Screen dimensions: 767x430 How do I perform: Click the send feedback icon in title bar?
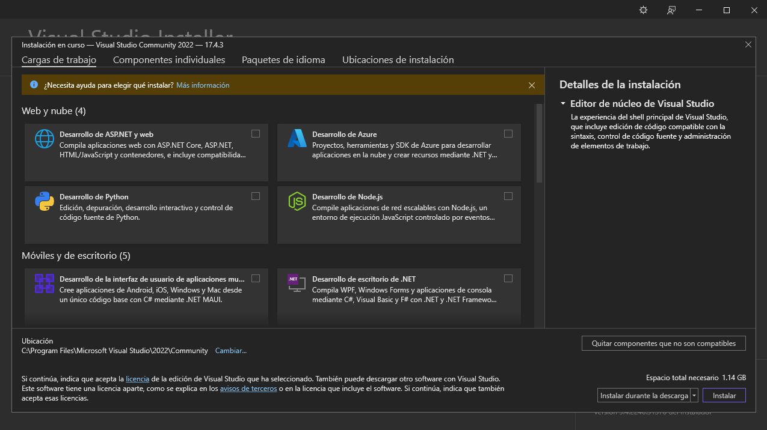point(671,10)
